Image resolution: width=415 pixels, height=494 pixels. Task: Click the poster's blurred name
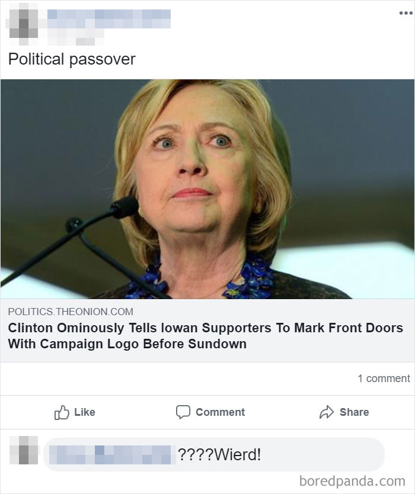point(109,18)
